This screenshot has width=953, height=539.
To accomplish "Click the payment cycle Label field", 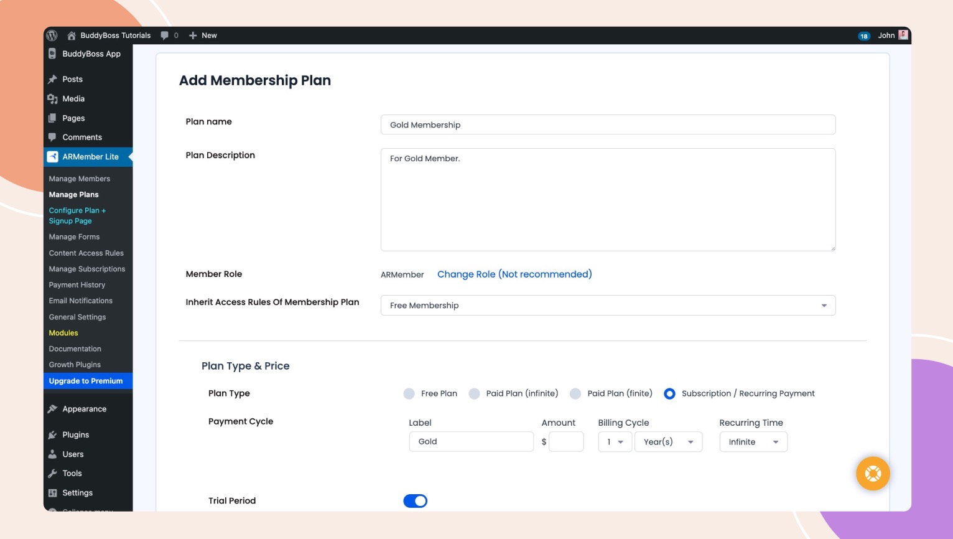I will coord(471,442).
